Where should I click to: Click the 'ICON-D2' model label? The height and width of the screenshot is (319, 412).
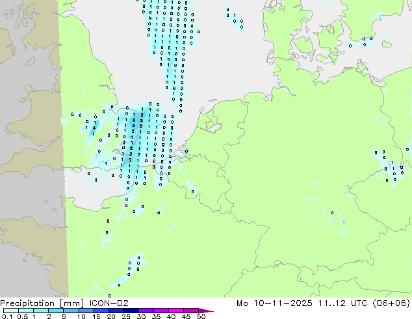point(109,303)
